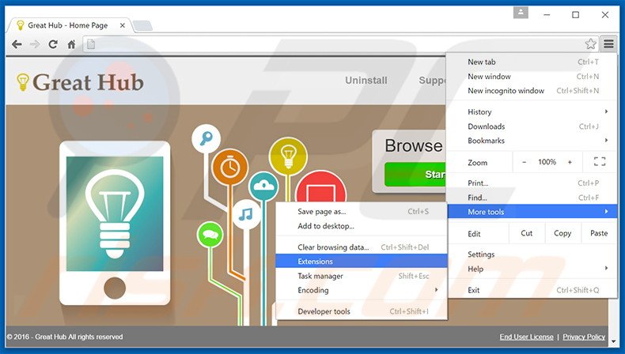Open Task manager from submenu
Screen dimensions: 625x354
click(362, 276)
